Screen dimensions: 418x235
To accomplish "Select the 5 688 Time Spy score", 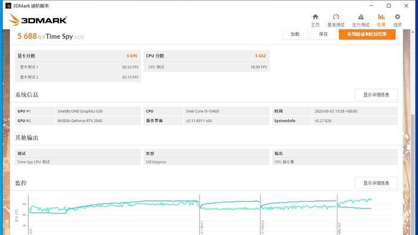I will pyautogui.click(x=27, y=36).
